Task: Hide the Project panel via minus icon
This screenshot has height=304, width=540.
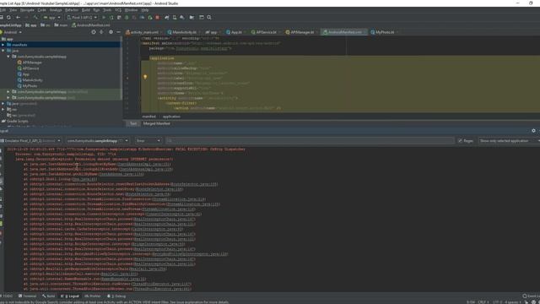Action: tap(118, 32)
